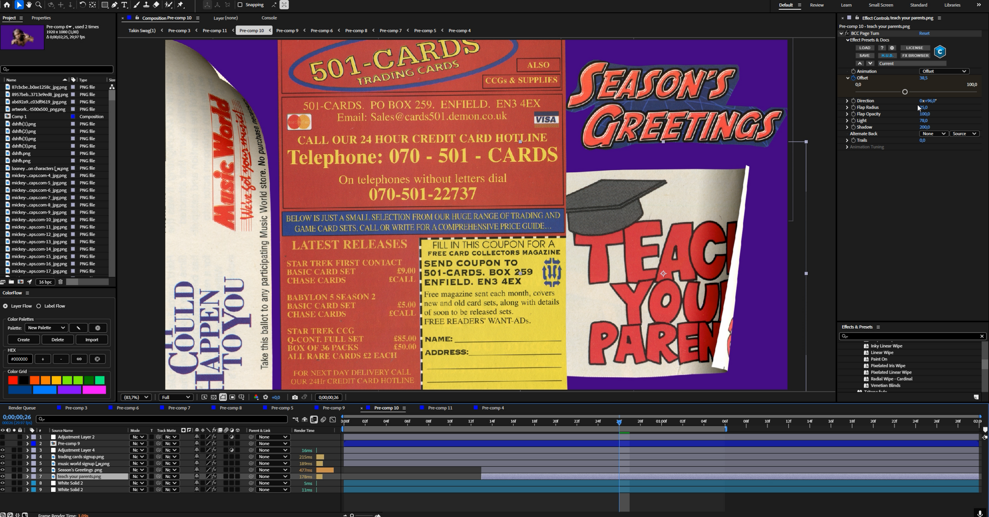Screen dimensions: 989x517
Task: Select the Eraser tool
Action: point(156,5)
